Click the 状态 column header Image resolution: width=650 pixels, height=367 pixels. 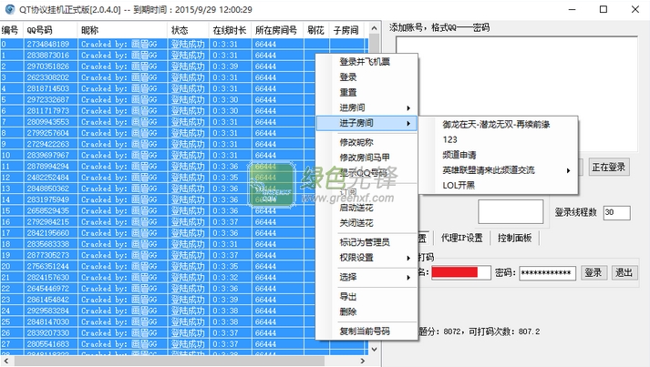coord(189,30)
